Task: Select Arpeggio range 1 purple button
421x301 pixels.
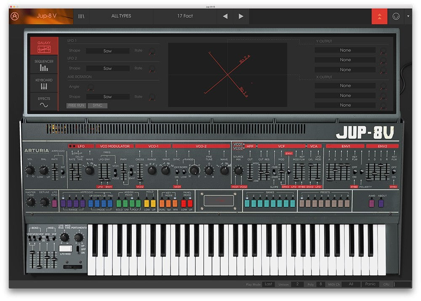Action: click(x=64, y=203)
